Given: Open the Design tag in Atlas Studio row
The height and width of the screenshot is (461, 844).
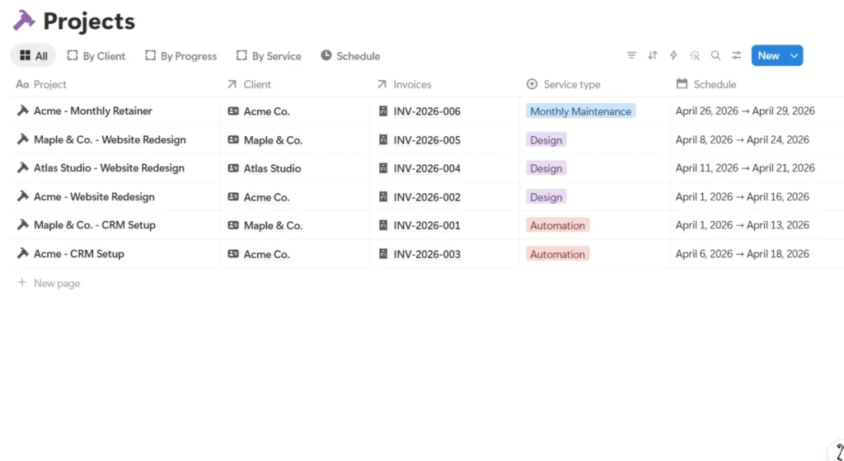Looking at the screenshot, I should [x=546, y=168].
